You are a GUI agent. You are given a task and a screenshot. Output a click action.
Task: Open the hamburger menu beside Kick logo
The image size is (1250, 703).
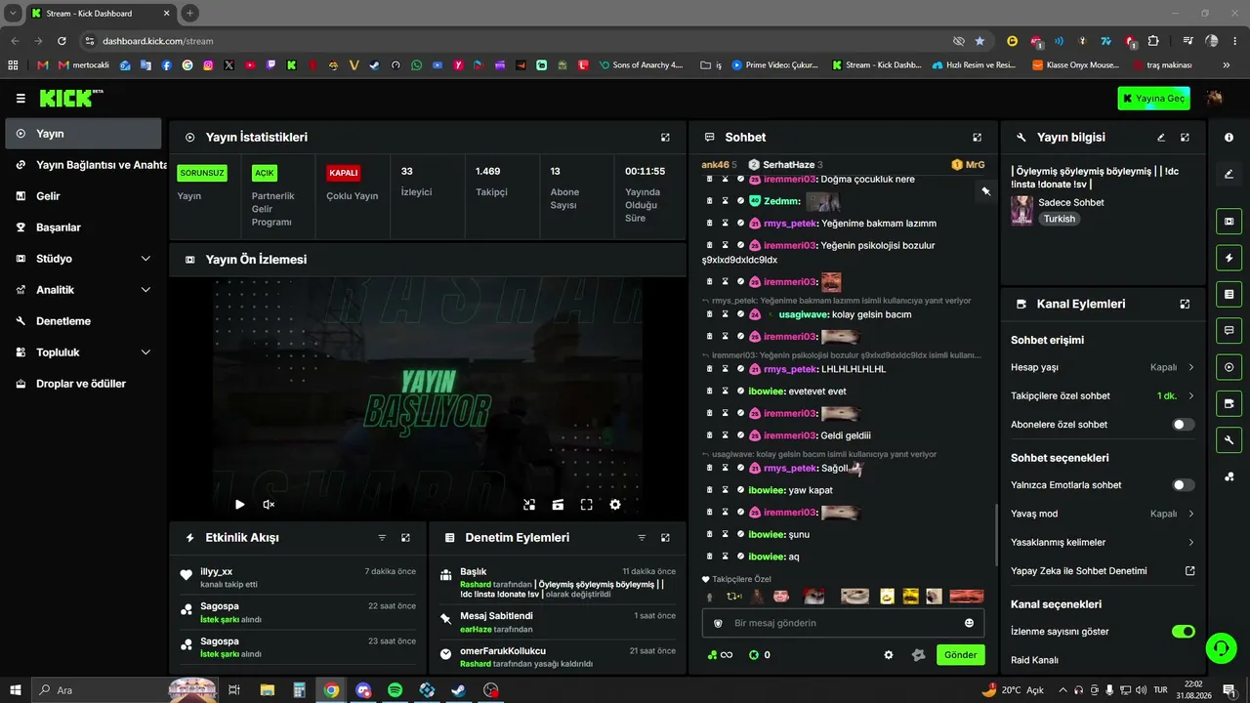click(21, 99)
